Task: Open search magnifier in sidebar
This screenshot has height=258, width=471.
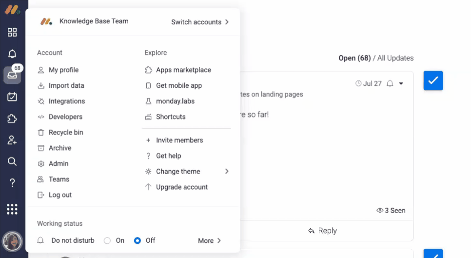Action: click(12, 161)
